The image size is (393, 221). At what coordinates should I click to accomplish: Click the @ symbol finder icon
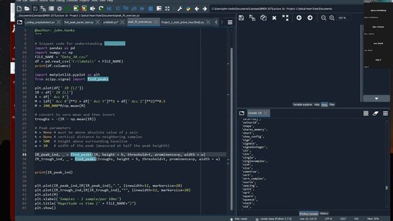click(x=60, y=9)
